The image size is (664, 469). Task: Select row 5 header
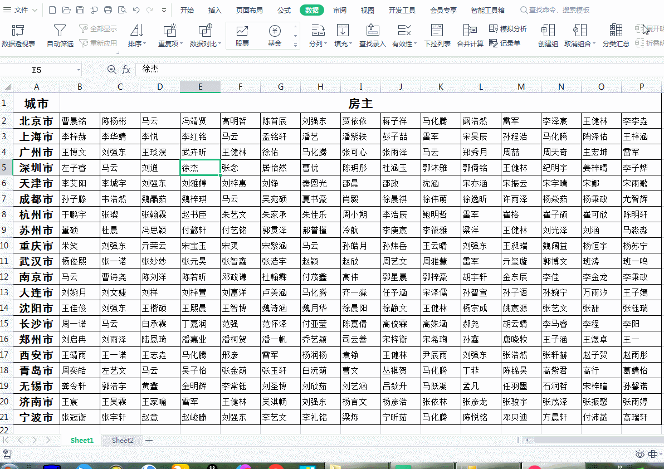[6, 168]
